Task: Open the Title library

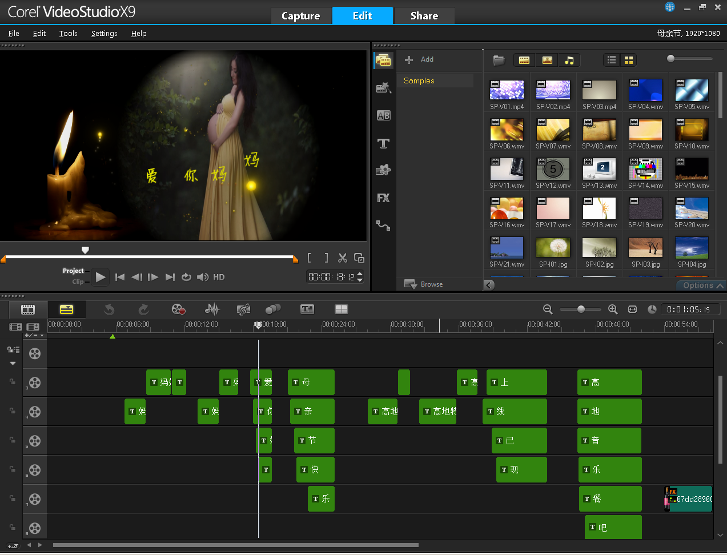Action: click(x=383, y=143)
